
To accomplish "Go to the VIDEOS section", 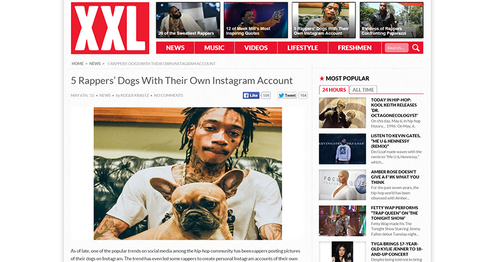I will (256, 48).
